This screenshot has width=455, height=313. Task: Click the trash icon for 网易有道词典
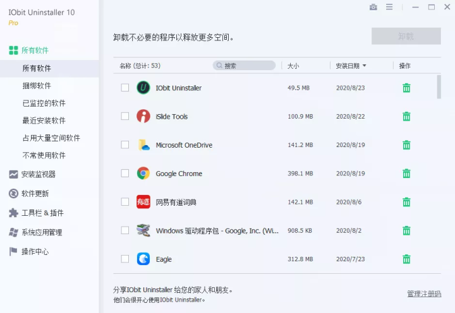(x=406, y=202)
